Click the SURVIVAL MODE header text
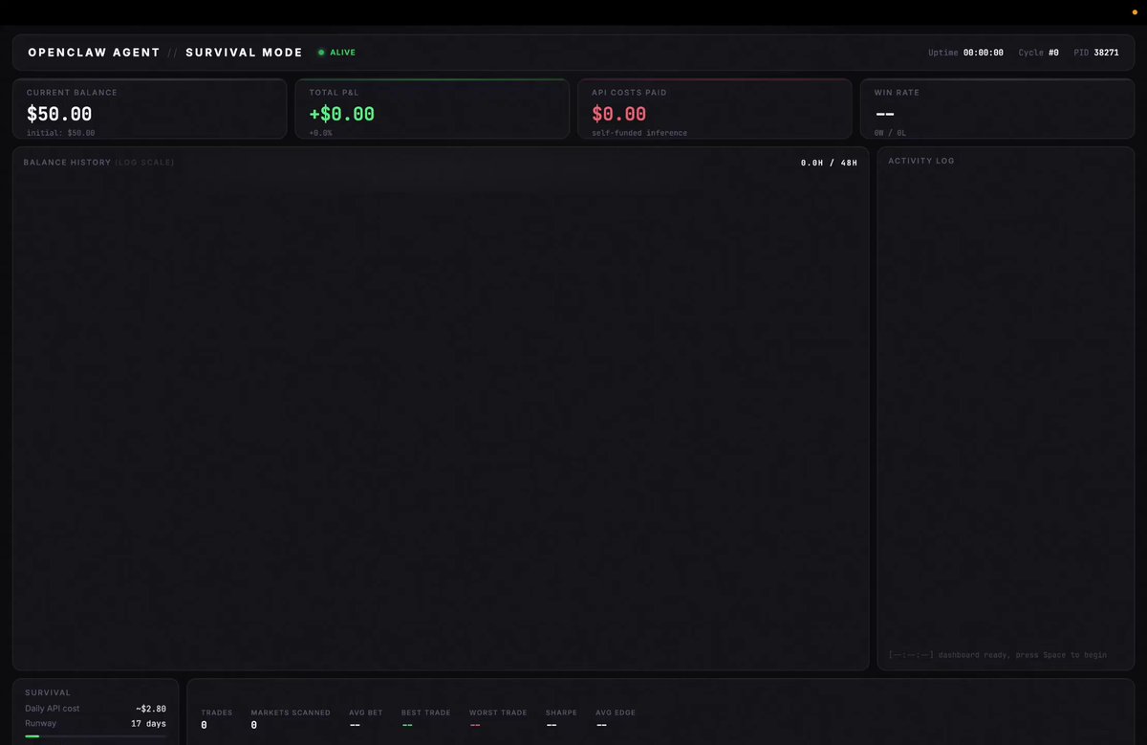This screenshot has width=1147, height=745. (244, 53)
